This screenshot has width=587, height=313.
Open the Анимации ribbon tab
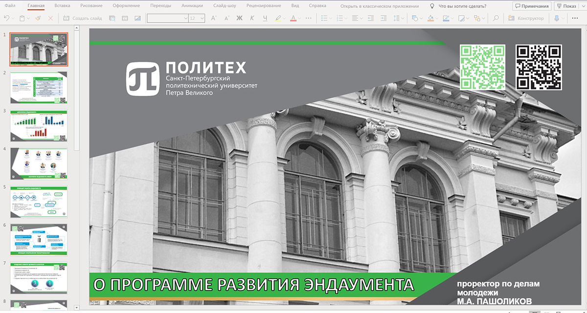point(192,6)
